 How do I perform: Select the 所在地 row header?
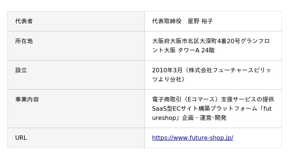click(24, 41)
